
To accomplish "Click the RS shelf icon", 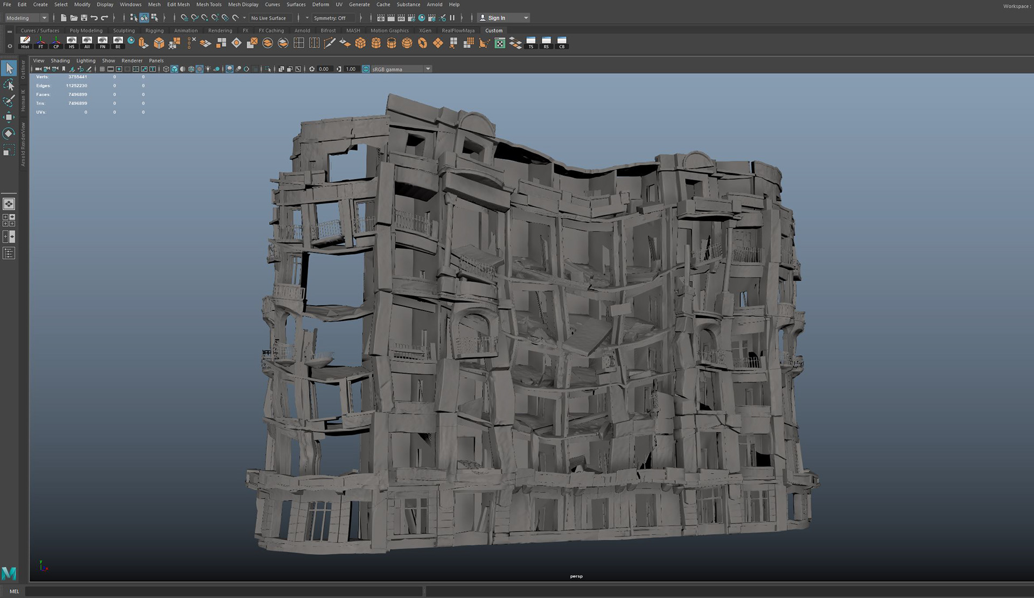I will point(546,43).
